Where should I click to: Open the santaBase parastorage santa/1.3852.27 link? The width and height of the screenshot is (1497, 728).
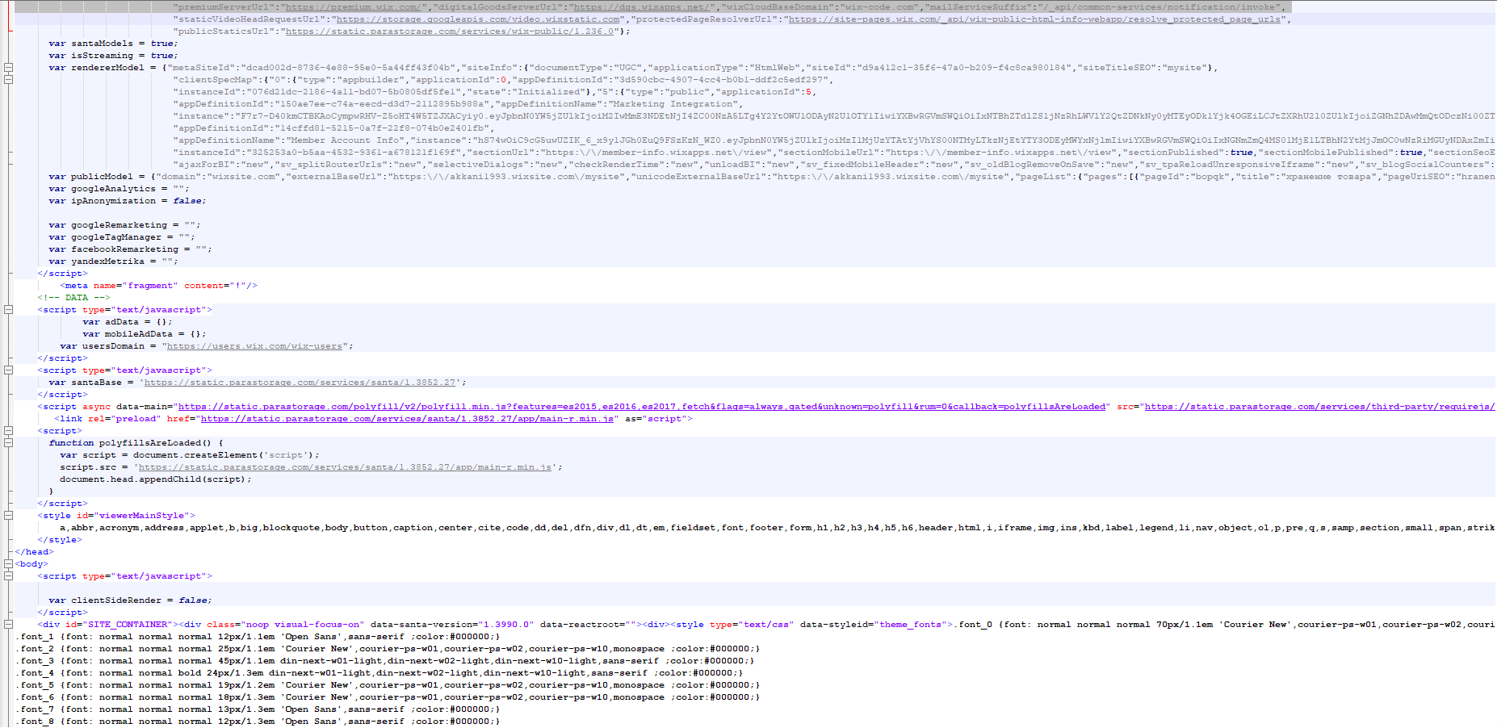pyautogui.click(x=300, y=383)
